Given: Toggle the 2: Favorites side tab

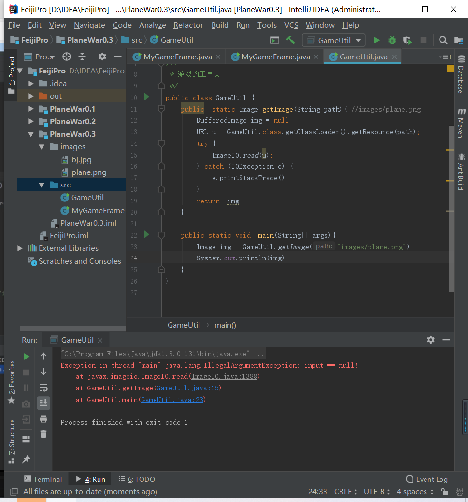Looking at the screenshot, I should click(12, 382).
